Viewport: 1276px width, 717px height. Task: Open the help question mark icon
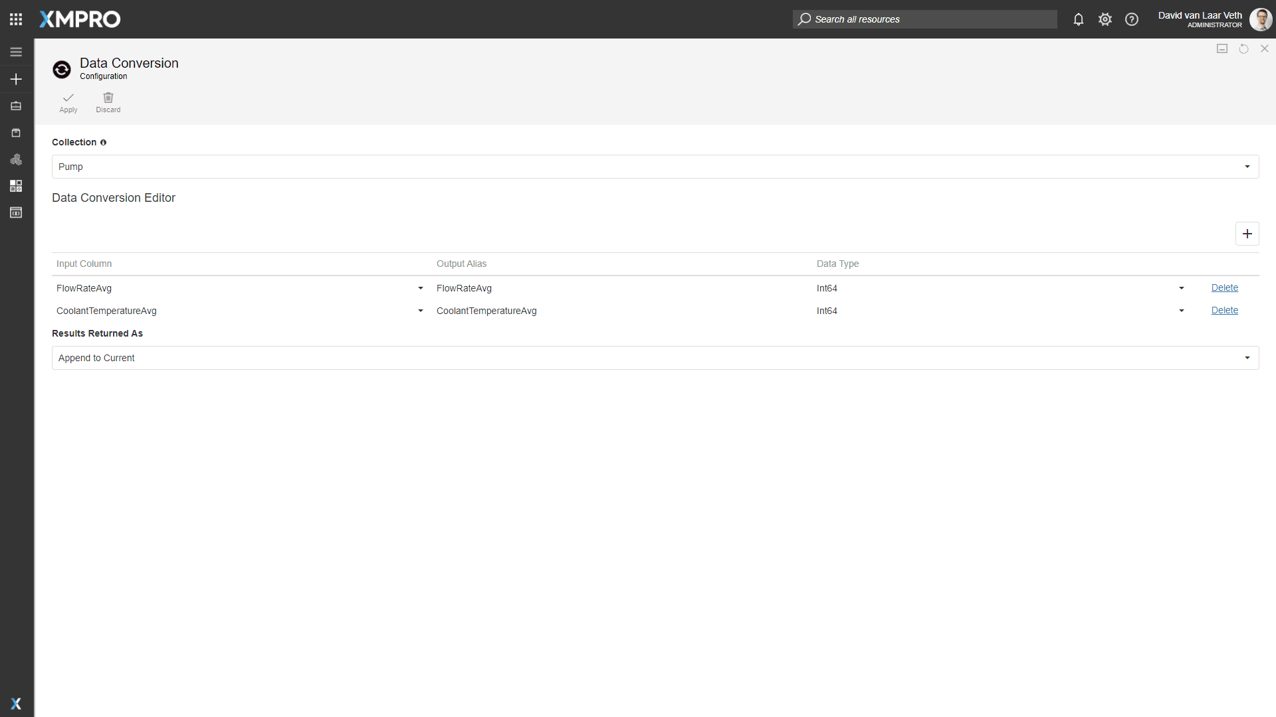pos(1132,19)
